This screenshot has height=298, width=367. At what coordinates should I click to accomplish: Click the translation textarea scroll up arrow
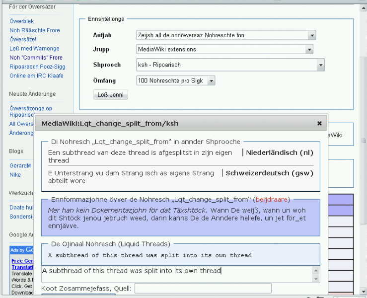[316, 271]
